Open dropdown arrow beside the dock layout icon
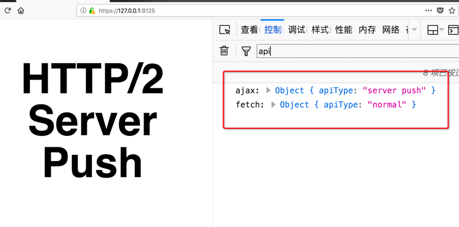The height and width of the screenshot is (227, 459). 441,30
